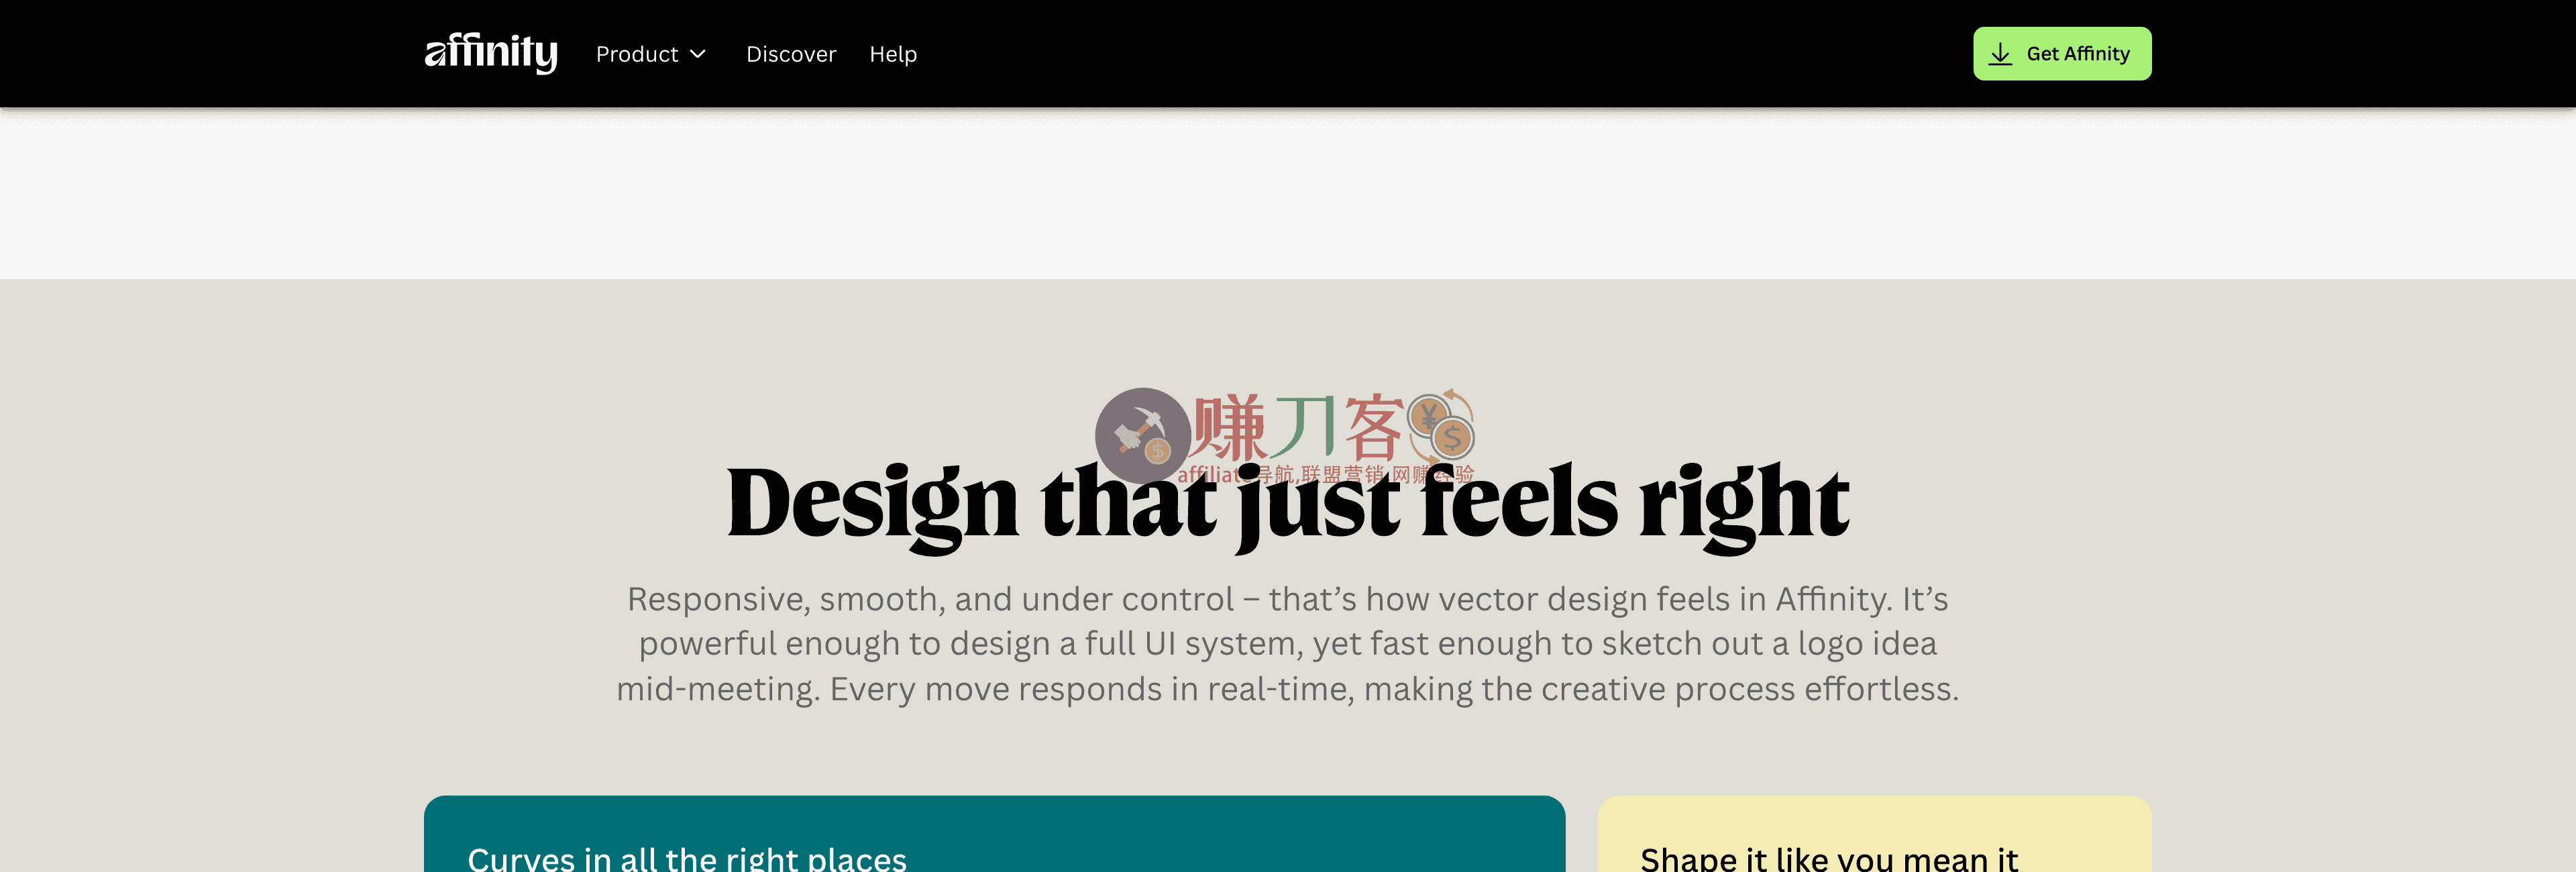Open the Discover menu item
Image resolution: width=2576 pixels, height=872 pixels.
791,54
